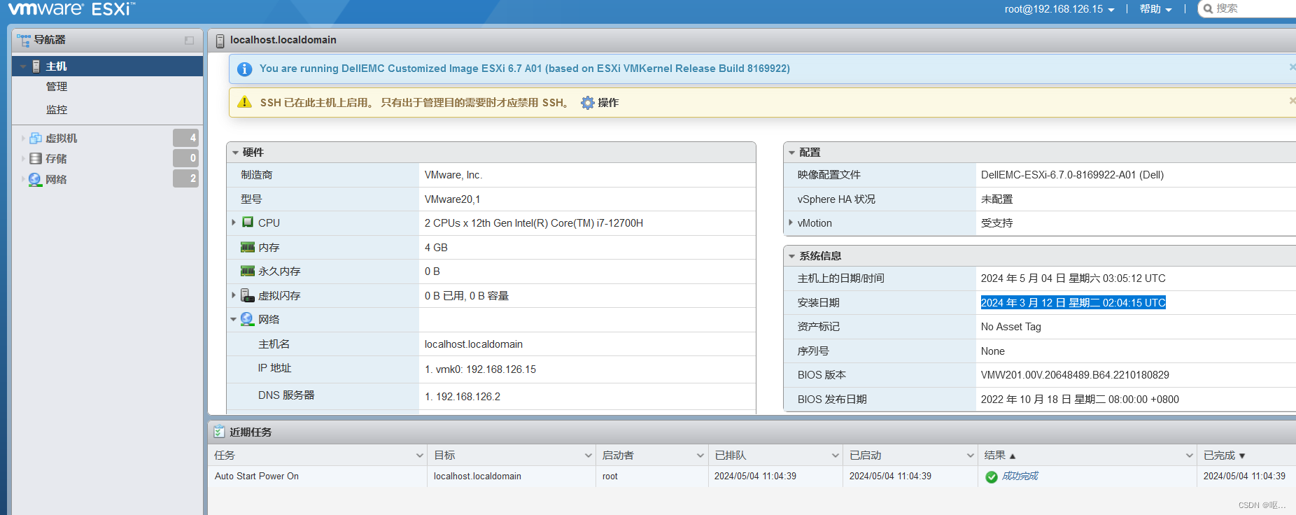Open the Task column dropdown
Image resolution: width=1296 pixels, height=515 pixels.
pyautogui.click(x=420, y=456)
